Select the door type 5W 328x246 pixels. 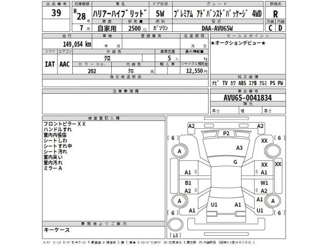pyautogui.click(x=160, y=14)
